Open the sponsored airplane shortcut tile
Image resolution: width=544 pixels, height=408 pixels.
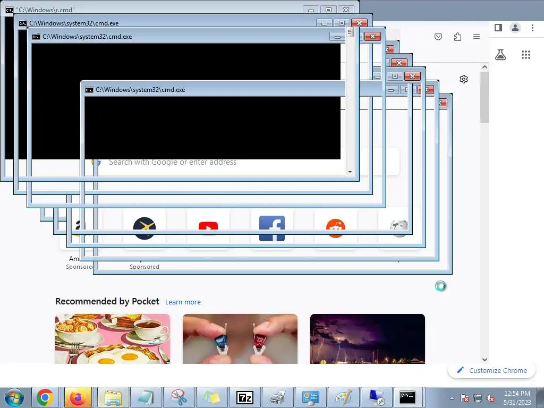coord(144,228)
